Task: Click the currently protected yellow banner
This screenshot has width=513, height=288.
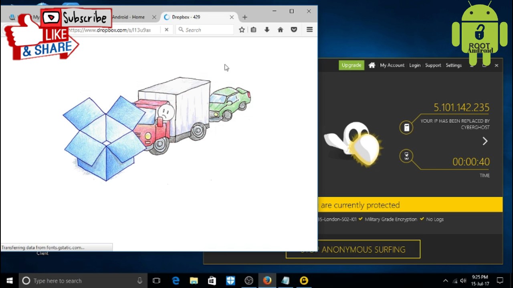Action: tap(410, 204)
